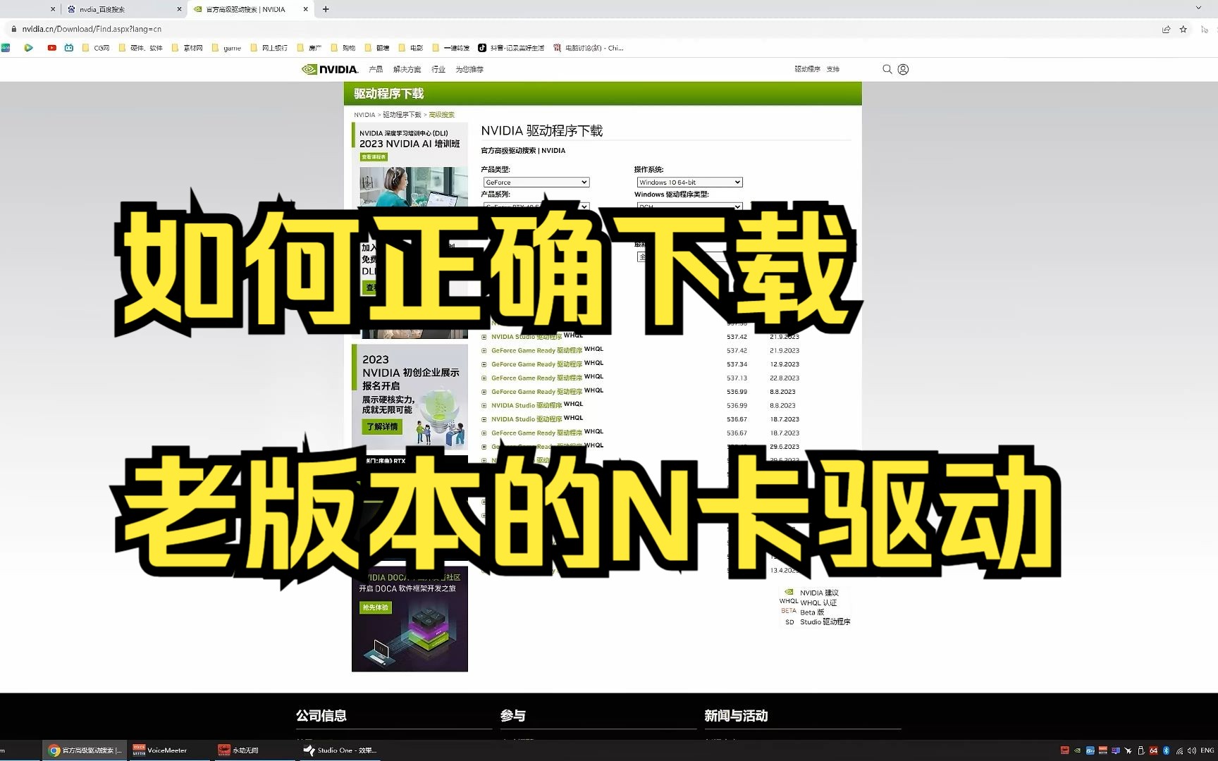Open the 购物 bookmark folder

point(343,48)
